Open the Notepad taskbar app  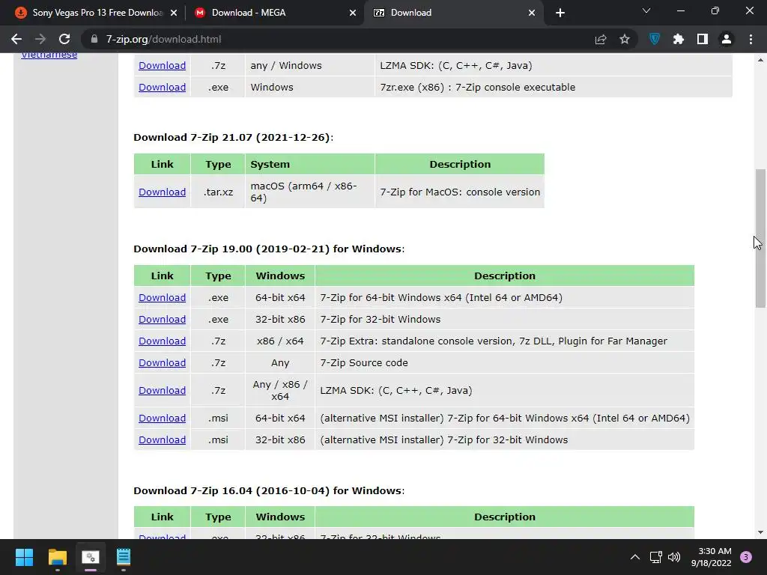[x=124, y=557]
